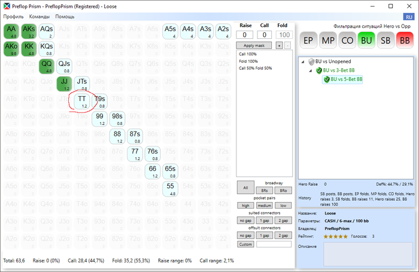Click the 55 hand cell
This screenshot has height=272, width=419.
tap(170, 189)
